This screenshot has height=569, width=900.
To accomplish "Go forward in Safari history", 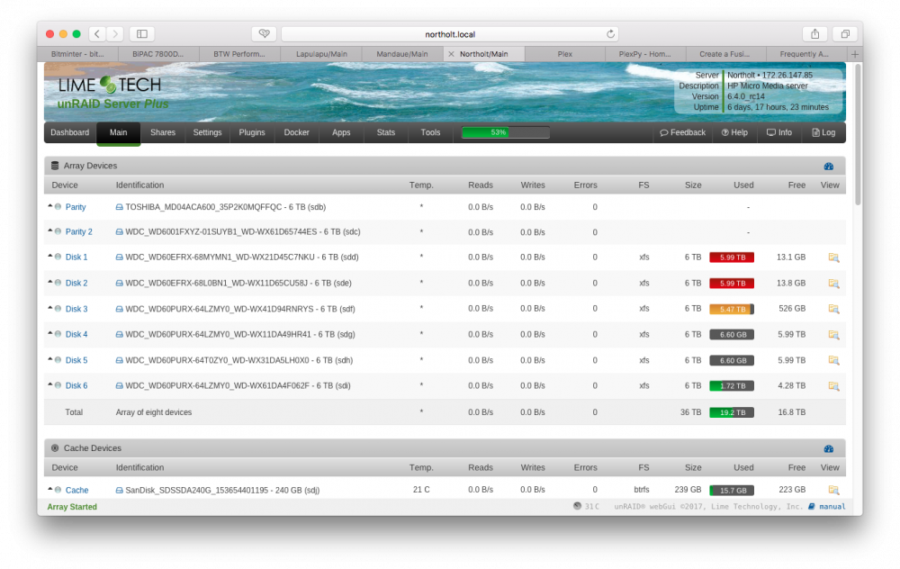I will point(115,34).
